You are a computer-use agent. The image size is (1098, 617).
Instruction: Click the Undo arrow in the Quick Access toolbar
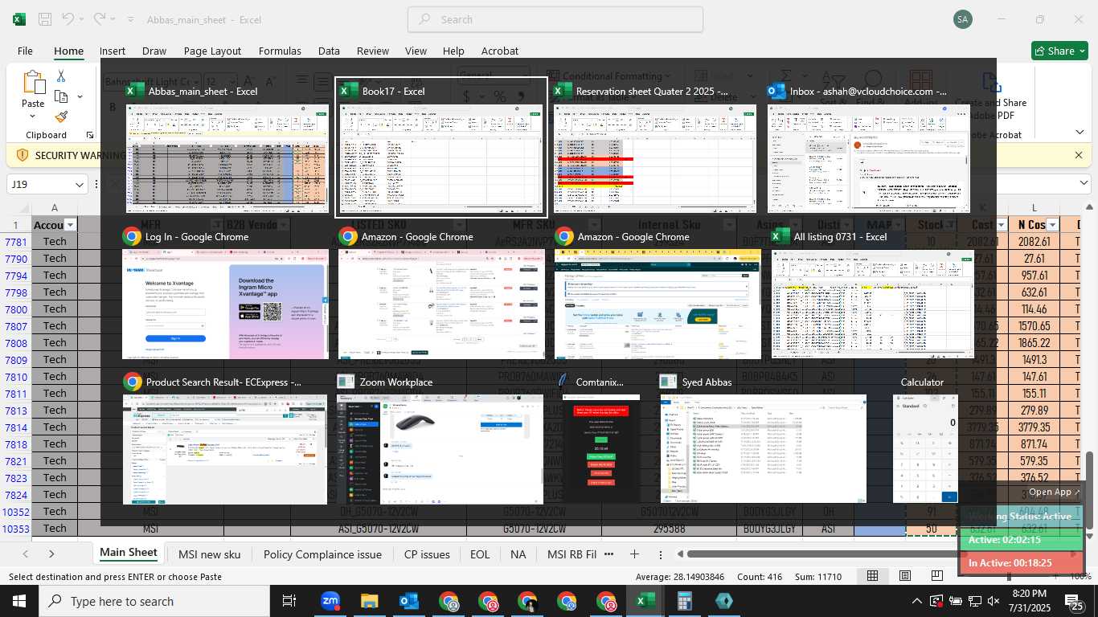click(68, 19)
